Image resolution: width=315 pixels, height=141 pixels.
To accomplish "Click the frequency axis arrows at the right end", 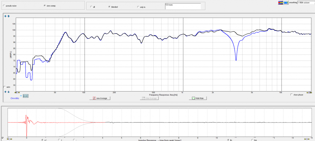I will pos(311,93).
